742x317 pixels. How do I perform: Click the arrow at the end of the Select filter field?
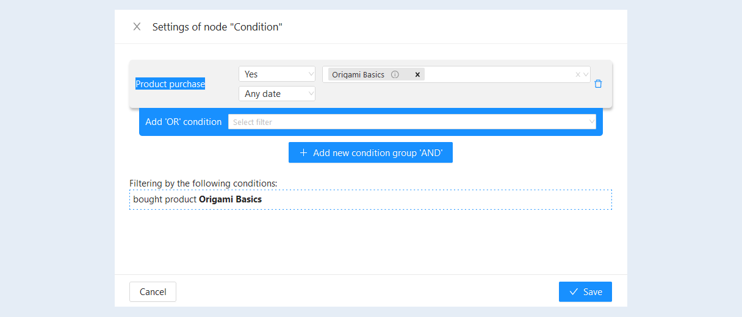tap(591, 122)
